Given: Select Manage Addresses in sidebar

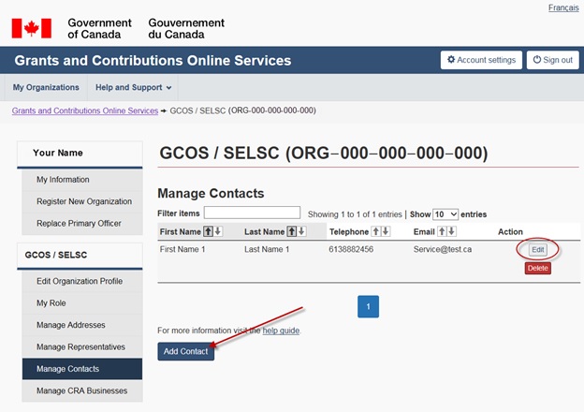Looking at the screenshot, I should 71,325.
